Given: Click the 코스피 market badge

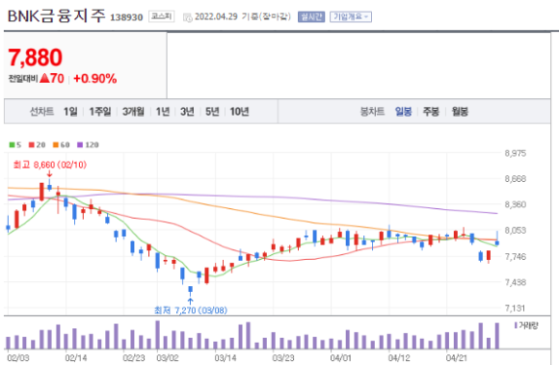Looking at the screenshot, I should [x=162, y=16].
